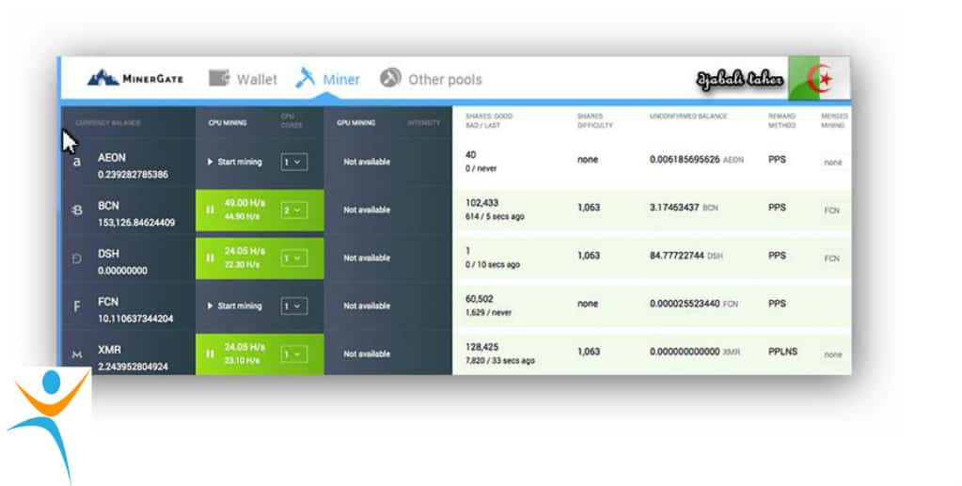The image size is (962, 486).
Task: Click GPU MINING column header
Action: 355,123
